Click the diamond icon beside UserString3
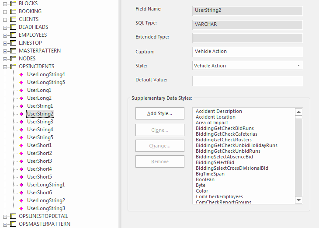This screenshot has height=228, width=319. pyautogui.click(x=21, y=122)
